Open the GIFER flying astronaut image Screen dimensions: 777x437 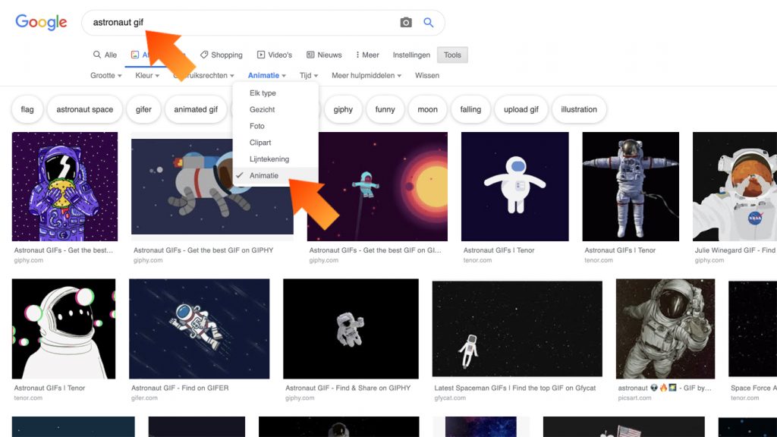coord(200,329)
